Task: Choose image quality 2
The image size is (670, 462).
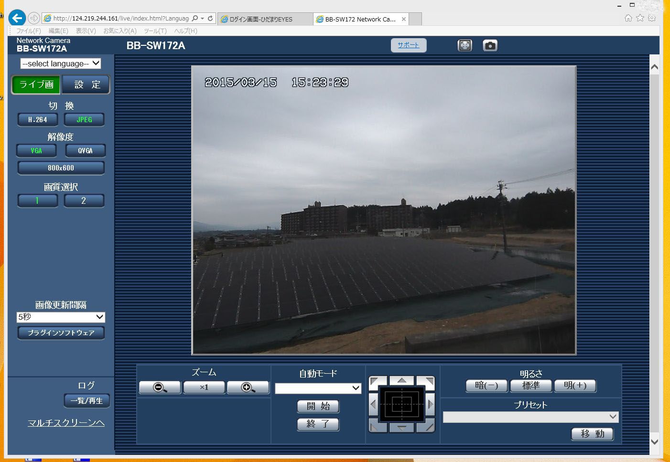Action: [84, 200]
